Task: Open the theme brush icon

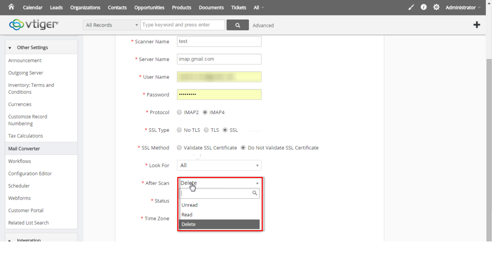Action: point(411,7)
